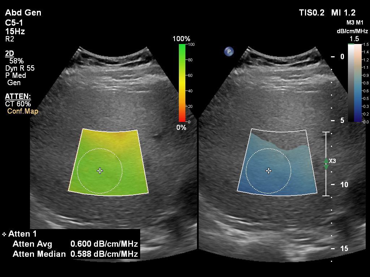Select crosshair in the confidence map ROI

point(100,171)
